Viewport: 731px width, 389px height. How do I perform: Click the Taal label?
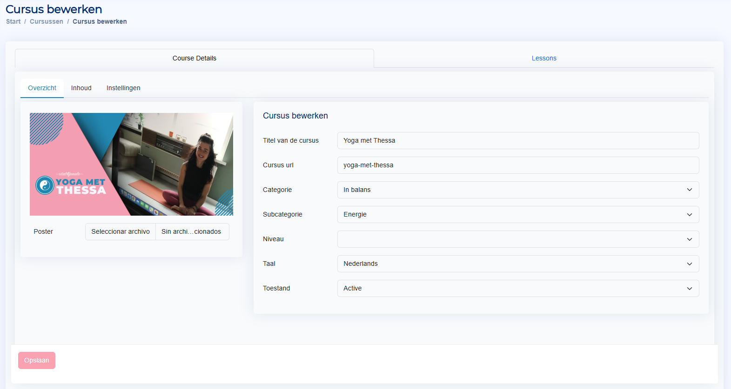269,264
